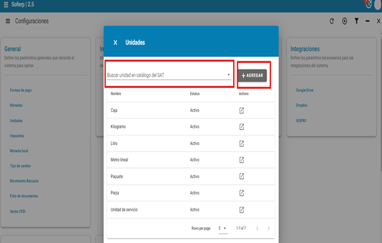Open Folio de documentos link
Image resolution: width=382 pixels, height=243 pixels.
(24, 196)
